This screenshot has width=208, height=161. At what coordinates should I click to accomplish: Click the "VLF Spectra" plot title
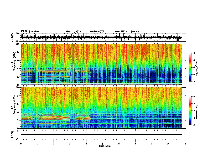[30, 32]
